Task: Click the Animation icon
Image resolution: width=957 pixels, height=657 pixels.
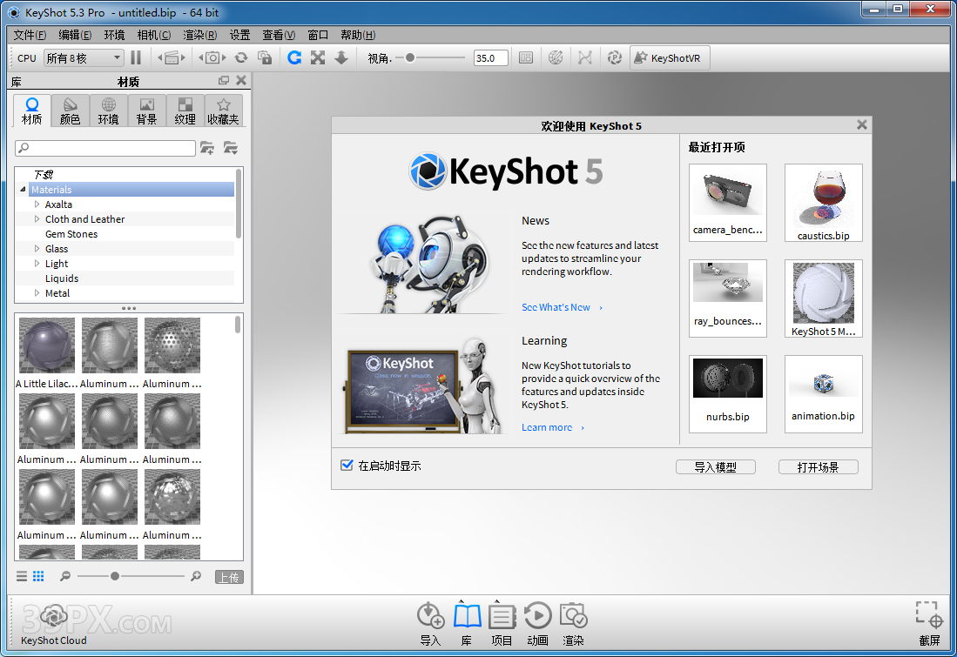Action: (x=537, y=617)
